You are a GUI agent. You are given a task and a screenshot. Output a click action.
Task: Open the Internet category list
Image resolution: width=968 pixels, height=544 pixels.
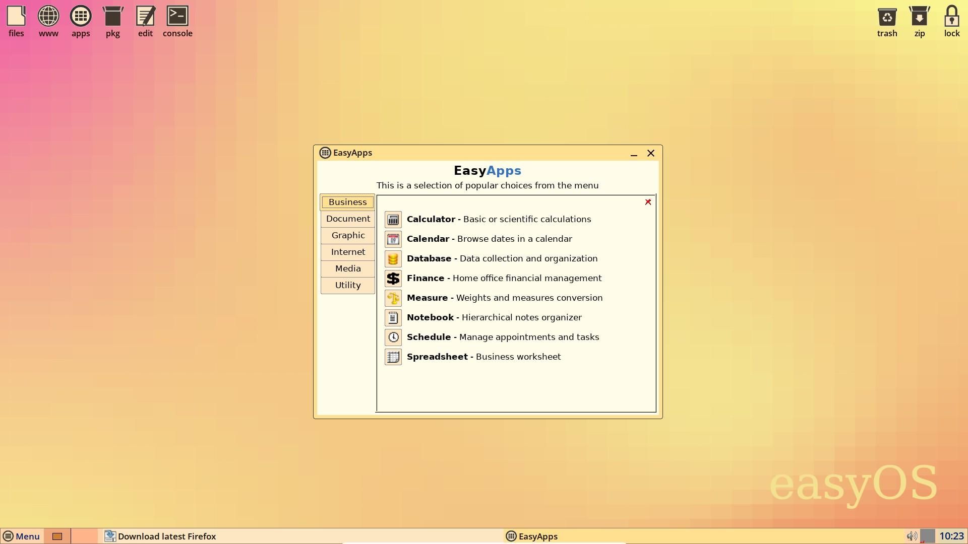tap(348, 252)
